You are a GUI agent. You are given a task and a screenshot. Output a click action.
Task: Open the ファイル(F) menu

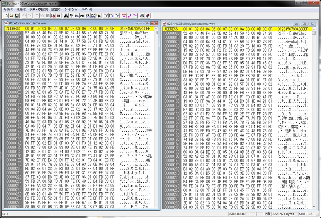[8, 9]
